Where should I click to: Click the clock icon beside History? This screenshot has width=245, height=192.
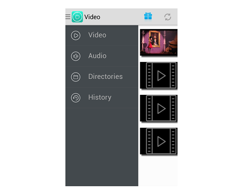[x=76, y=98]
